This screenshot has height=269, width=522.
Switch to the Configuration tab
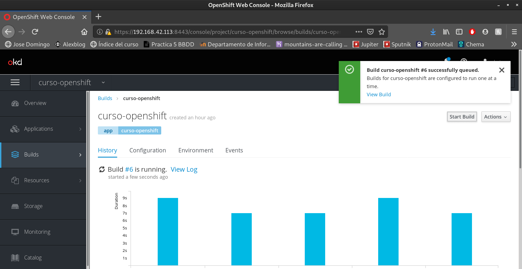coord(147,150)
